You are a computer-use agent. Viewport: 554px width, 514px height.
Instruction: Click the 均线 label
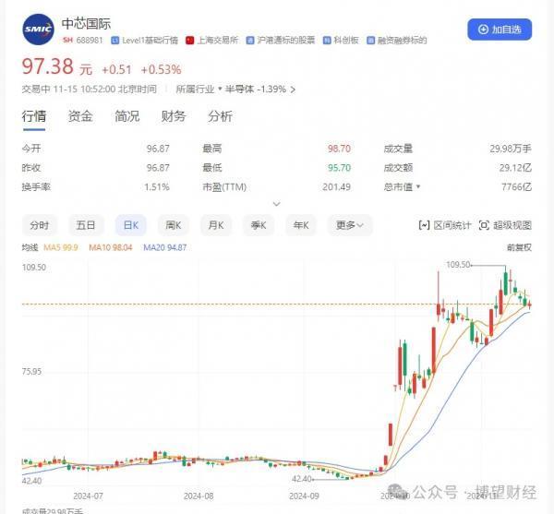(30, 247)
